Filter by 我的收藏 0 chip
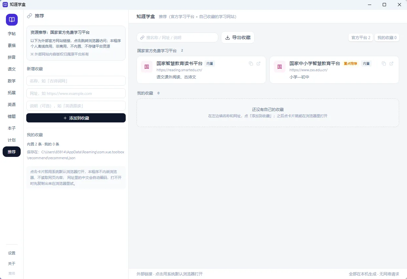This screenshot has height=279, width=407. coord(387,37)
